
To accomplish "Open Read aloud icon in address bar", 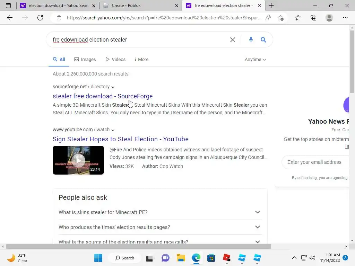I will 268,18.
